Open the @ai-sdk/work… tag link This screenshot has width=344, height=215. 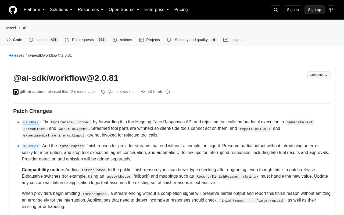121,92
